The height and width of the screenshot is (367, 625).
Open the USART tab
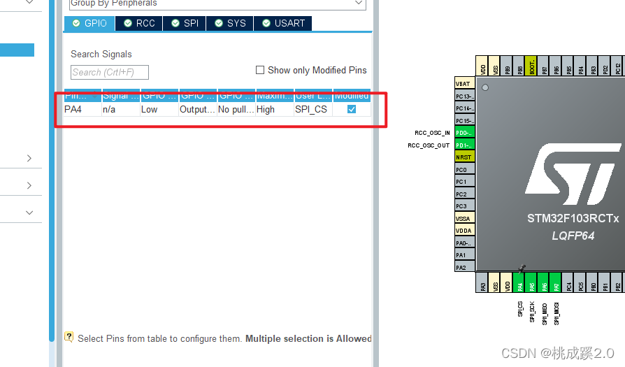[x=282, y=23]
